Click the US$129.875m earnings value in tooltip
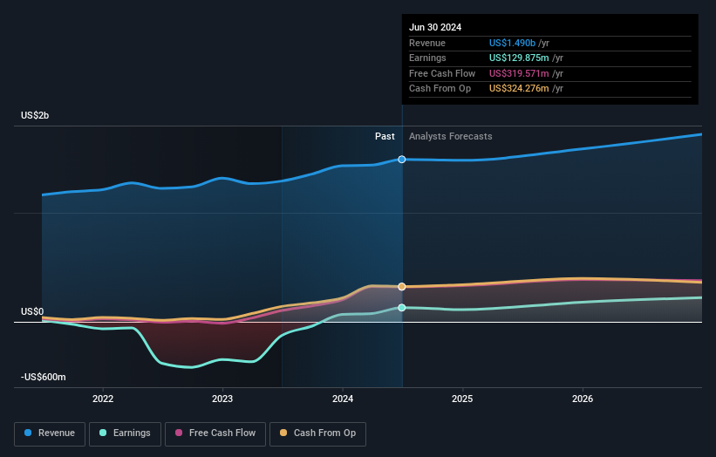Screen dimensions: 716x457 [x=519, y=58]
